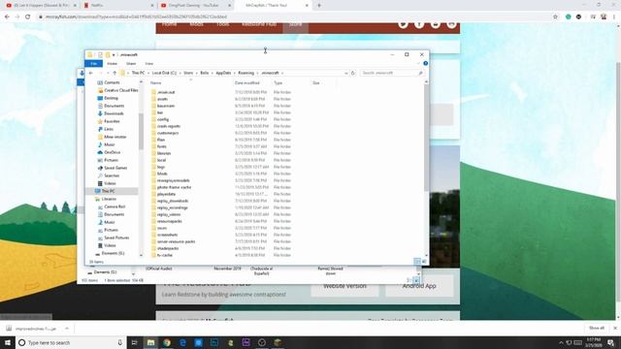Sort files by Date modified column
This screenshot has width=621, height=349.
(x=247, y=83)
